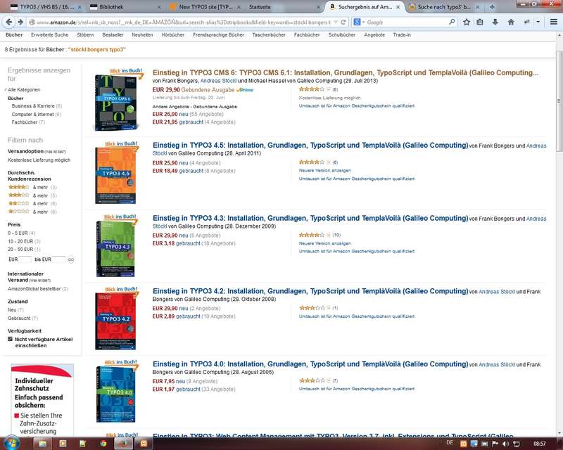The image size is (563, 450).
Task: Open the Hörbücher menu item
Action: point(172,35)
